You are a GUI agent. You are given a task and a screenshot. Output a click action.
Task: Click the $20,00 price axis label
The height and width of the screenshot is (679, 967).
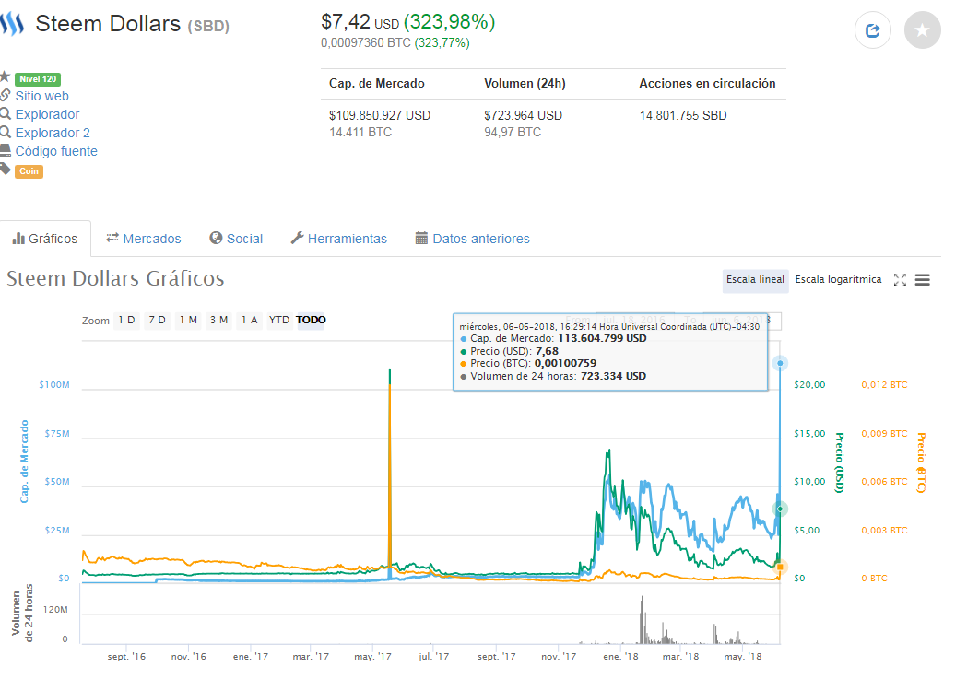(x=809, y=385)
